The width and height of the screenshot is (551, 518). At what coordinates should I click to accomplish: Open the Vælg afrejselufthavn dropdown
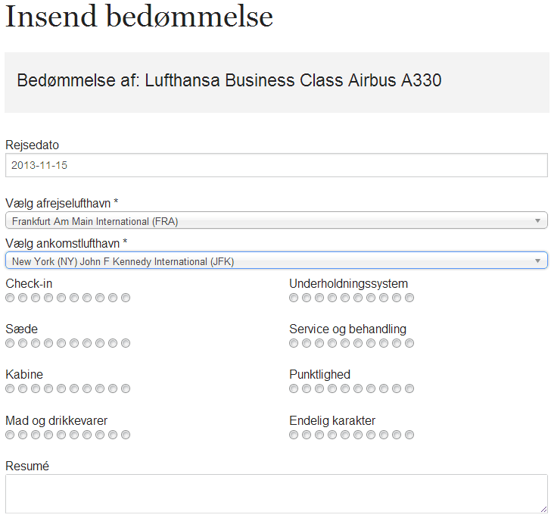click(275, 221)
